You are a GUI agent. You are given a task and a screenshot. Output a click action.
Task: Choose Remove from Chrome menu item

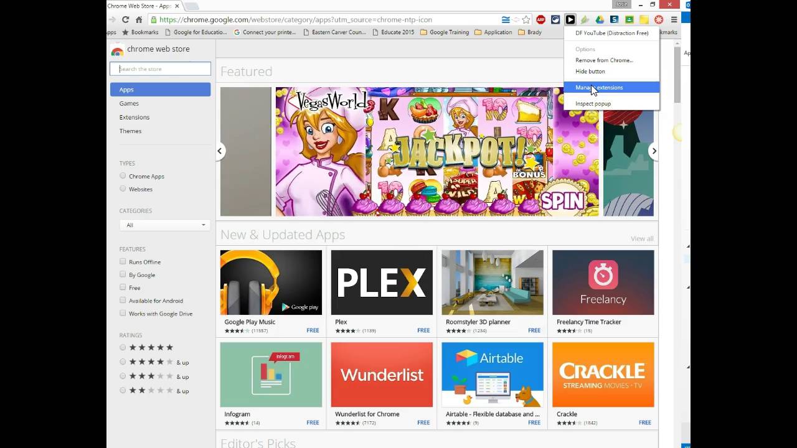point(611,60)
